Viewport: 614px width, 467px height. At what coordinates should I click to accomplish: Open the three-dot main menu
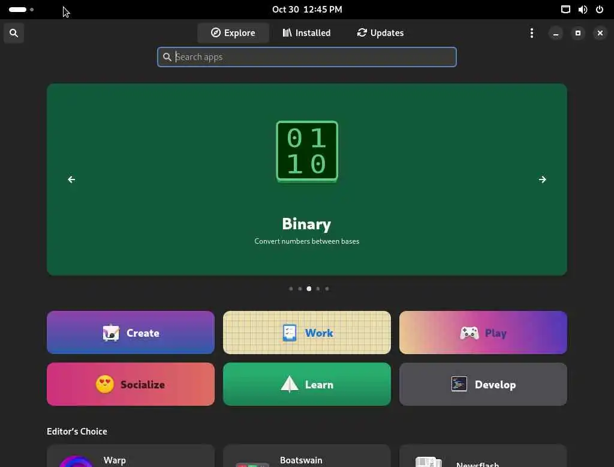[x=531, y=33]
